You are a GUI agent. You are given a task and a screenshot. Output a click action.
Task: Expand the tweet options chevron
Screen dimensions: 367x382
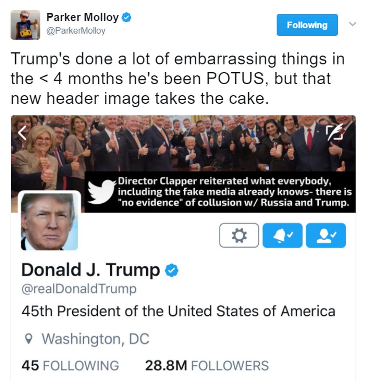[352, 24]
